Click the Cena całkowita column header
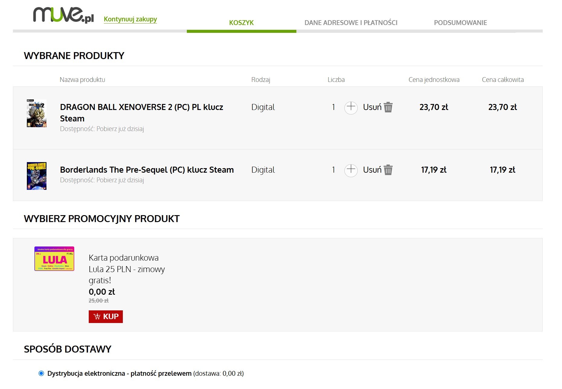Image resolution: width=562 pixels, height=389 pixels. [x=503, y=80]
